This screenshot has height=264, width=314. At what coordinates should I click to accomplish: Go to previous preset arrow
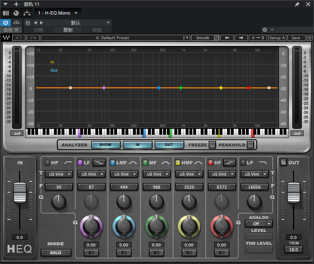tap(35, 23)
